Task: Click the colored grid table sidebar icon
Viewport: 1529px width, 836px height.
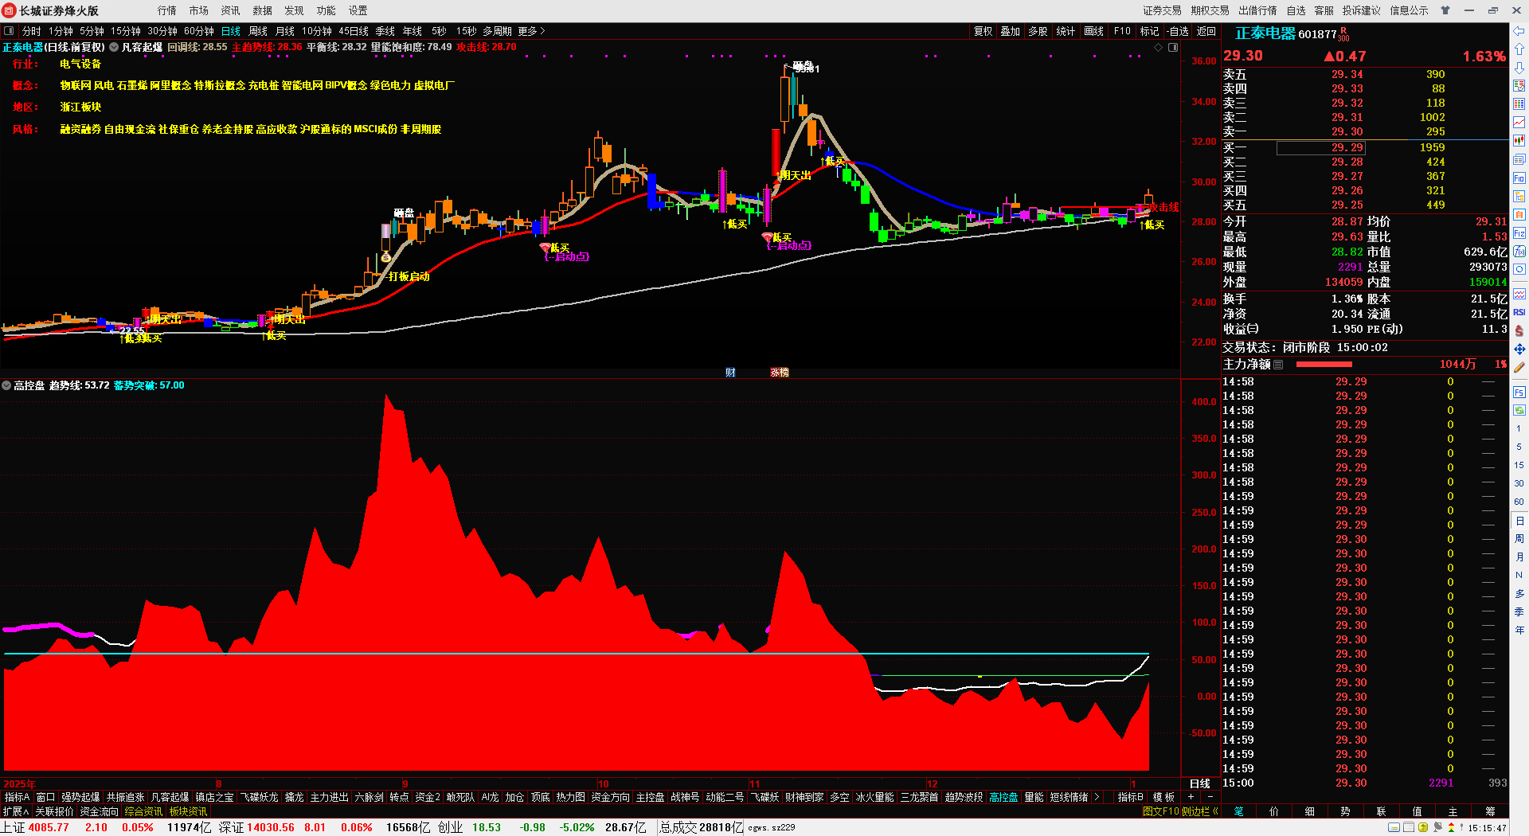Action: pos(1519,104)
